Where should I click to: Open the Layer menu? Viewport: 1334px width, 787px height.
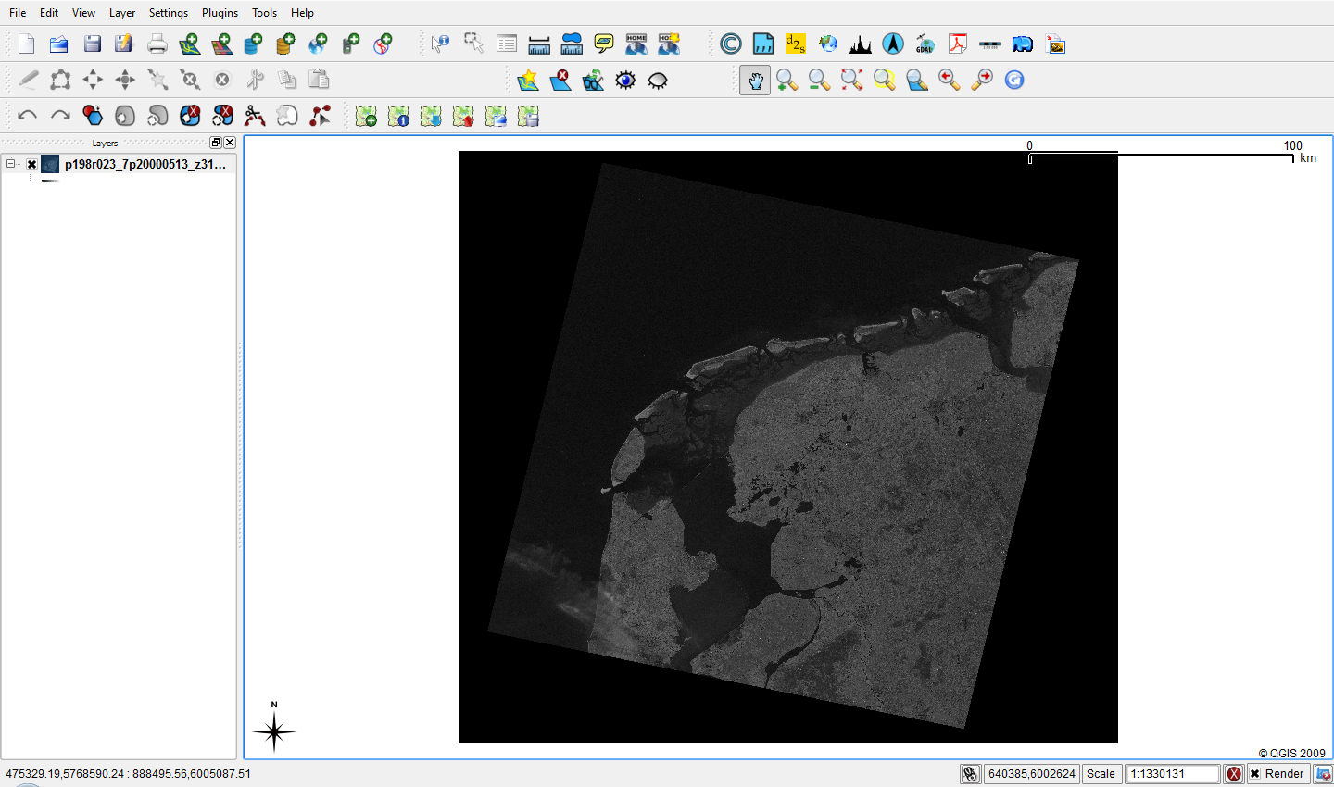pyautogui.click(x=122, y=13)
